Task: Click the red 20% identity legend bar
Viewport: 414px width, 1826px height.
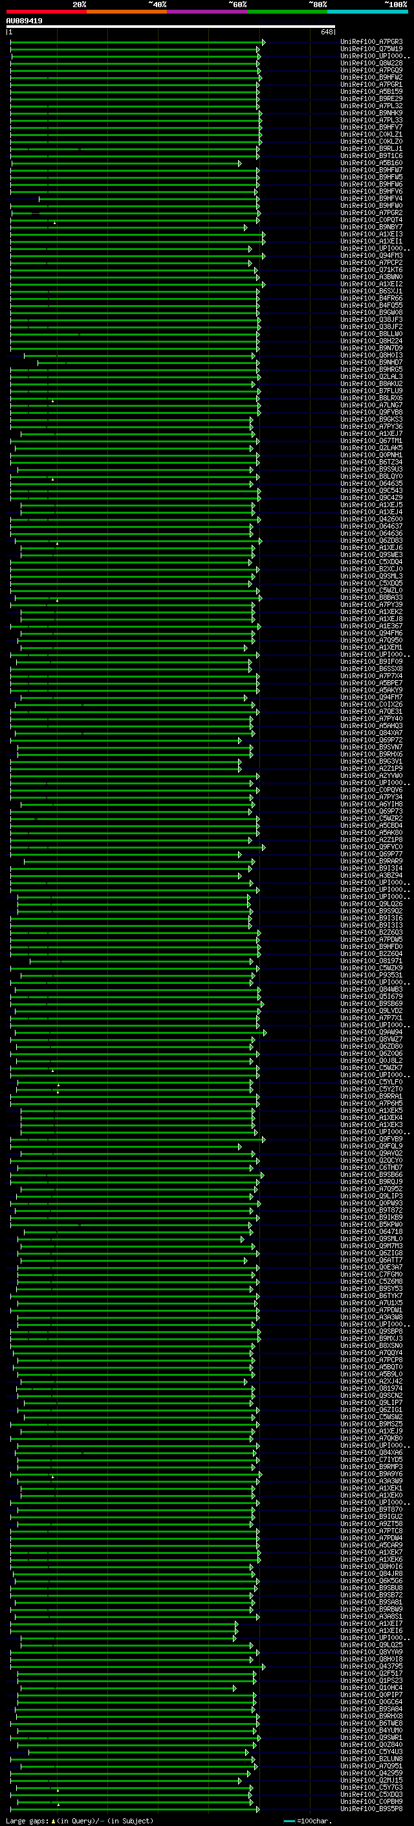Action: click(46, 12)
